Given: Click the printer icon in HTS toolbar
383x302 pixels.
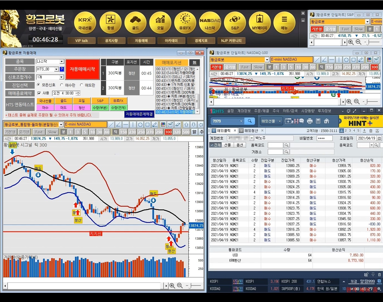Looking at the screenshot, I should (309, 121).
